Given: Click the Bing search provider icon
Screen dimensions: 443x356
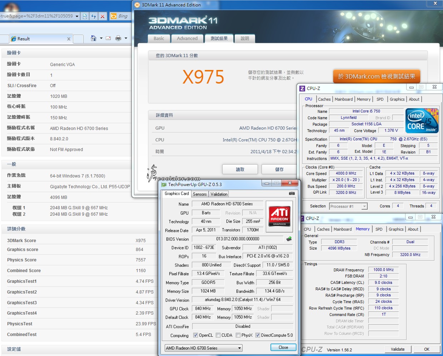Looking at the screenshot, I should click(x=114, y=16).
